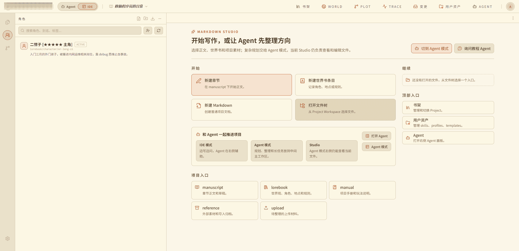Click the 切到 Agent 模式 button

(x=431, y=48)
